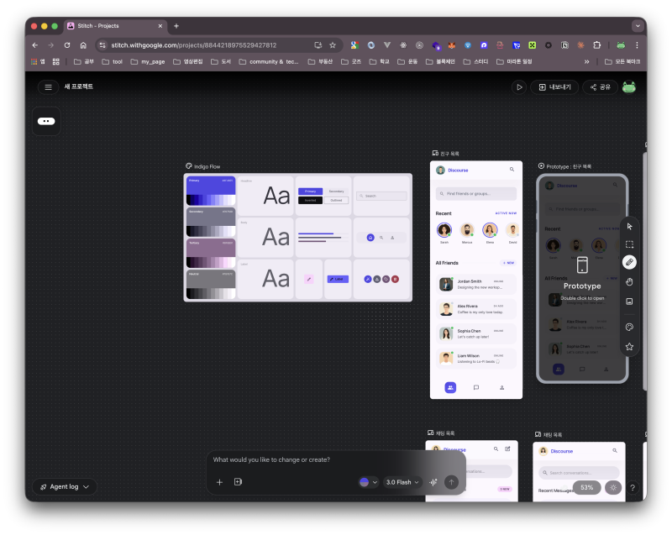Open the community & tec... bookmark folder
Image resolution: width=672 pixels, height=535 pixels.
(x=269, y=61)
